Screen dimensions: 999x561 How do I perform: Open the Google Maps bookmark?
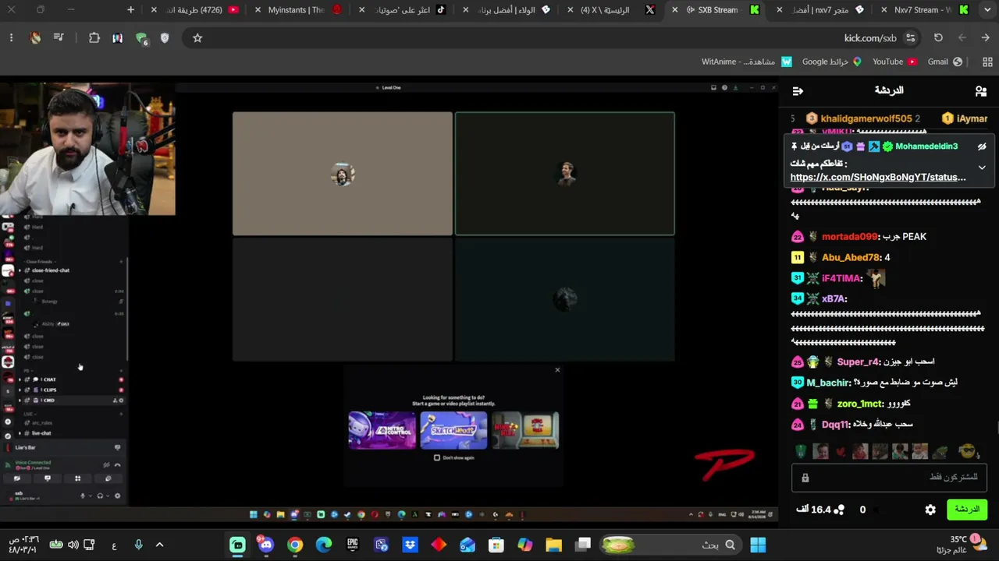pyautogui.click(x=832, y=62)
